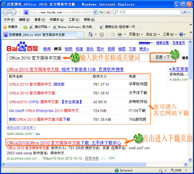The width and height of the screenshot is (194, 174).
Task: Open the 图片 Baidu category link
Action: point(101,49)
